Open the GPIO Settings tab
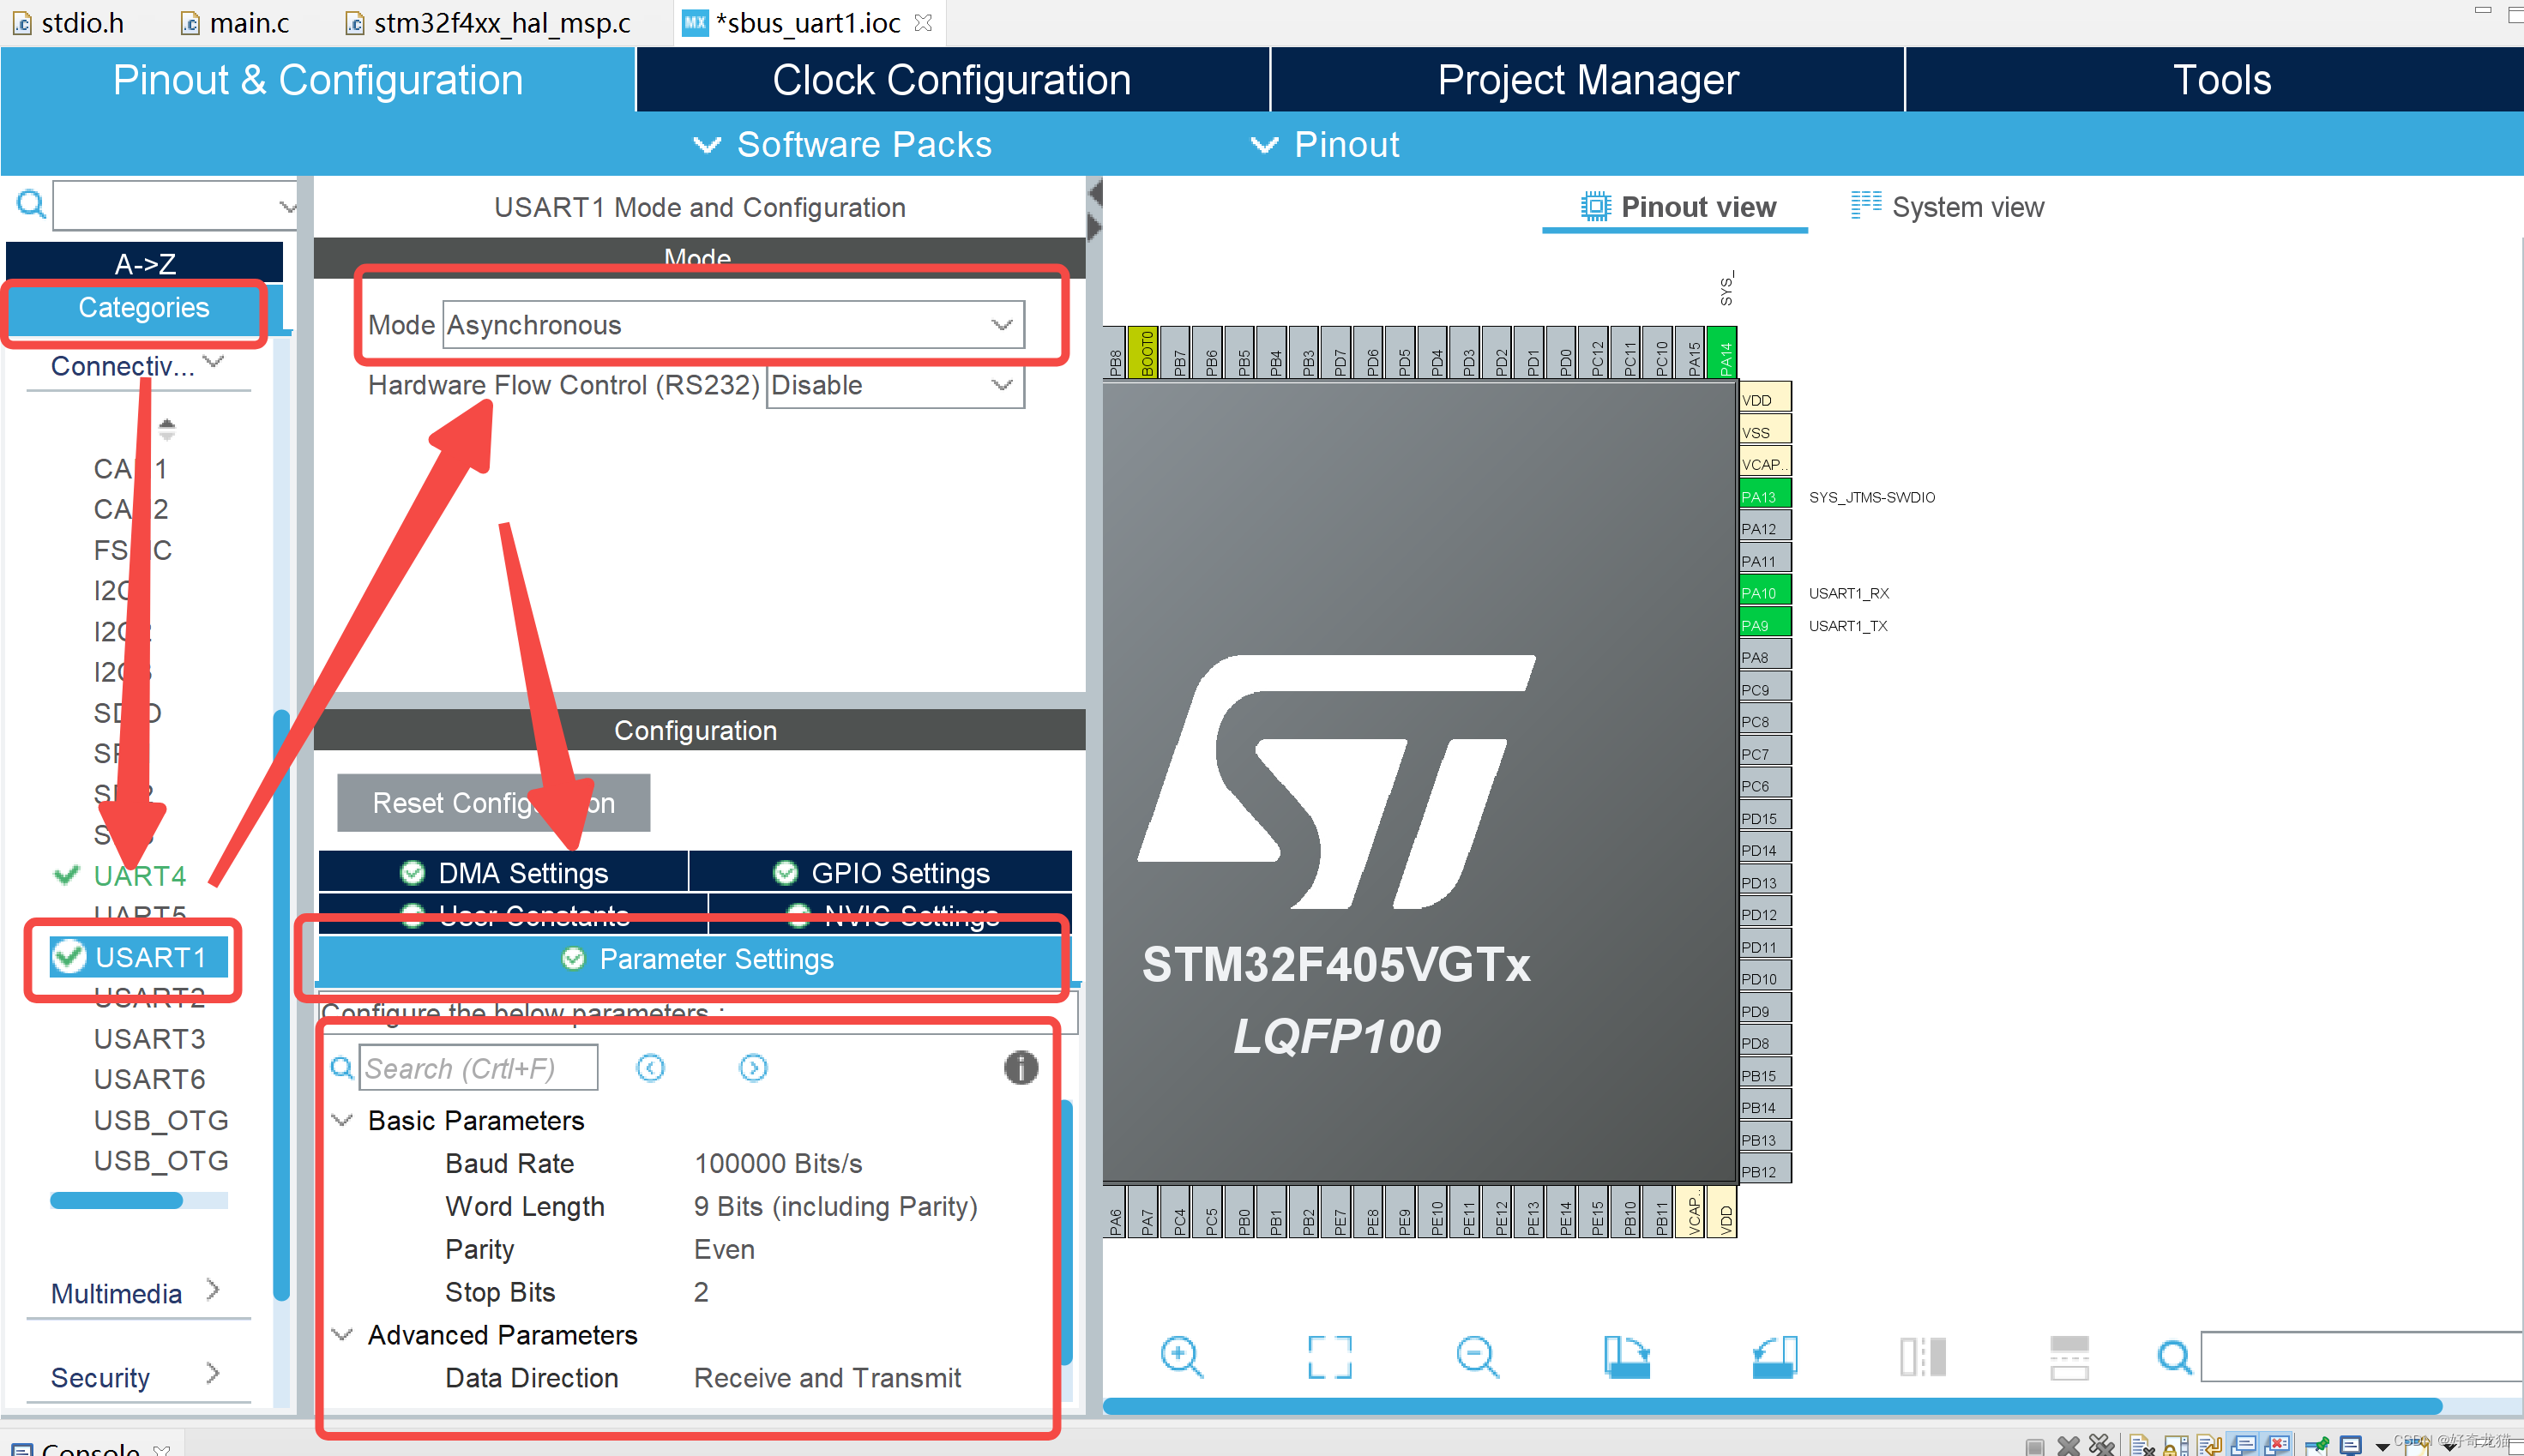Viewport: 2524px width, 1456px height. (x=881, y=872)
